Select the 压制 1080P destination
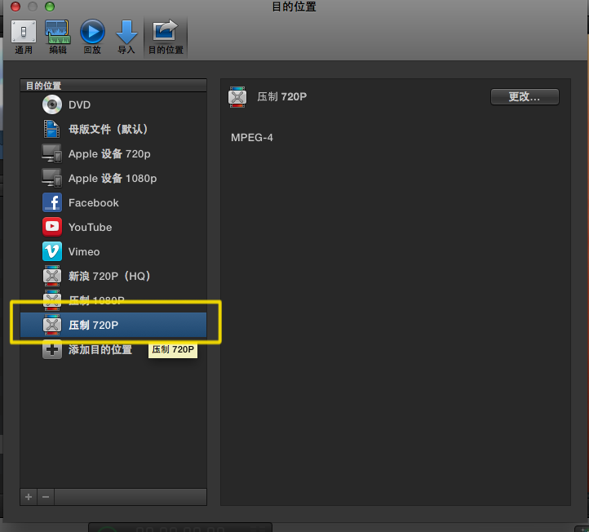Screen dimensions: 589x532 pos(96,300)
